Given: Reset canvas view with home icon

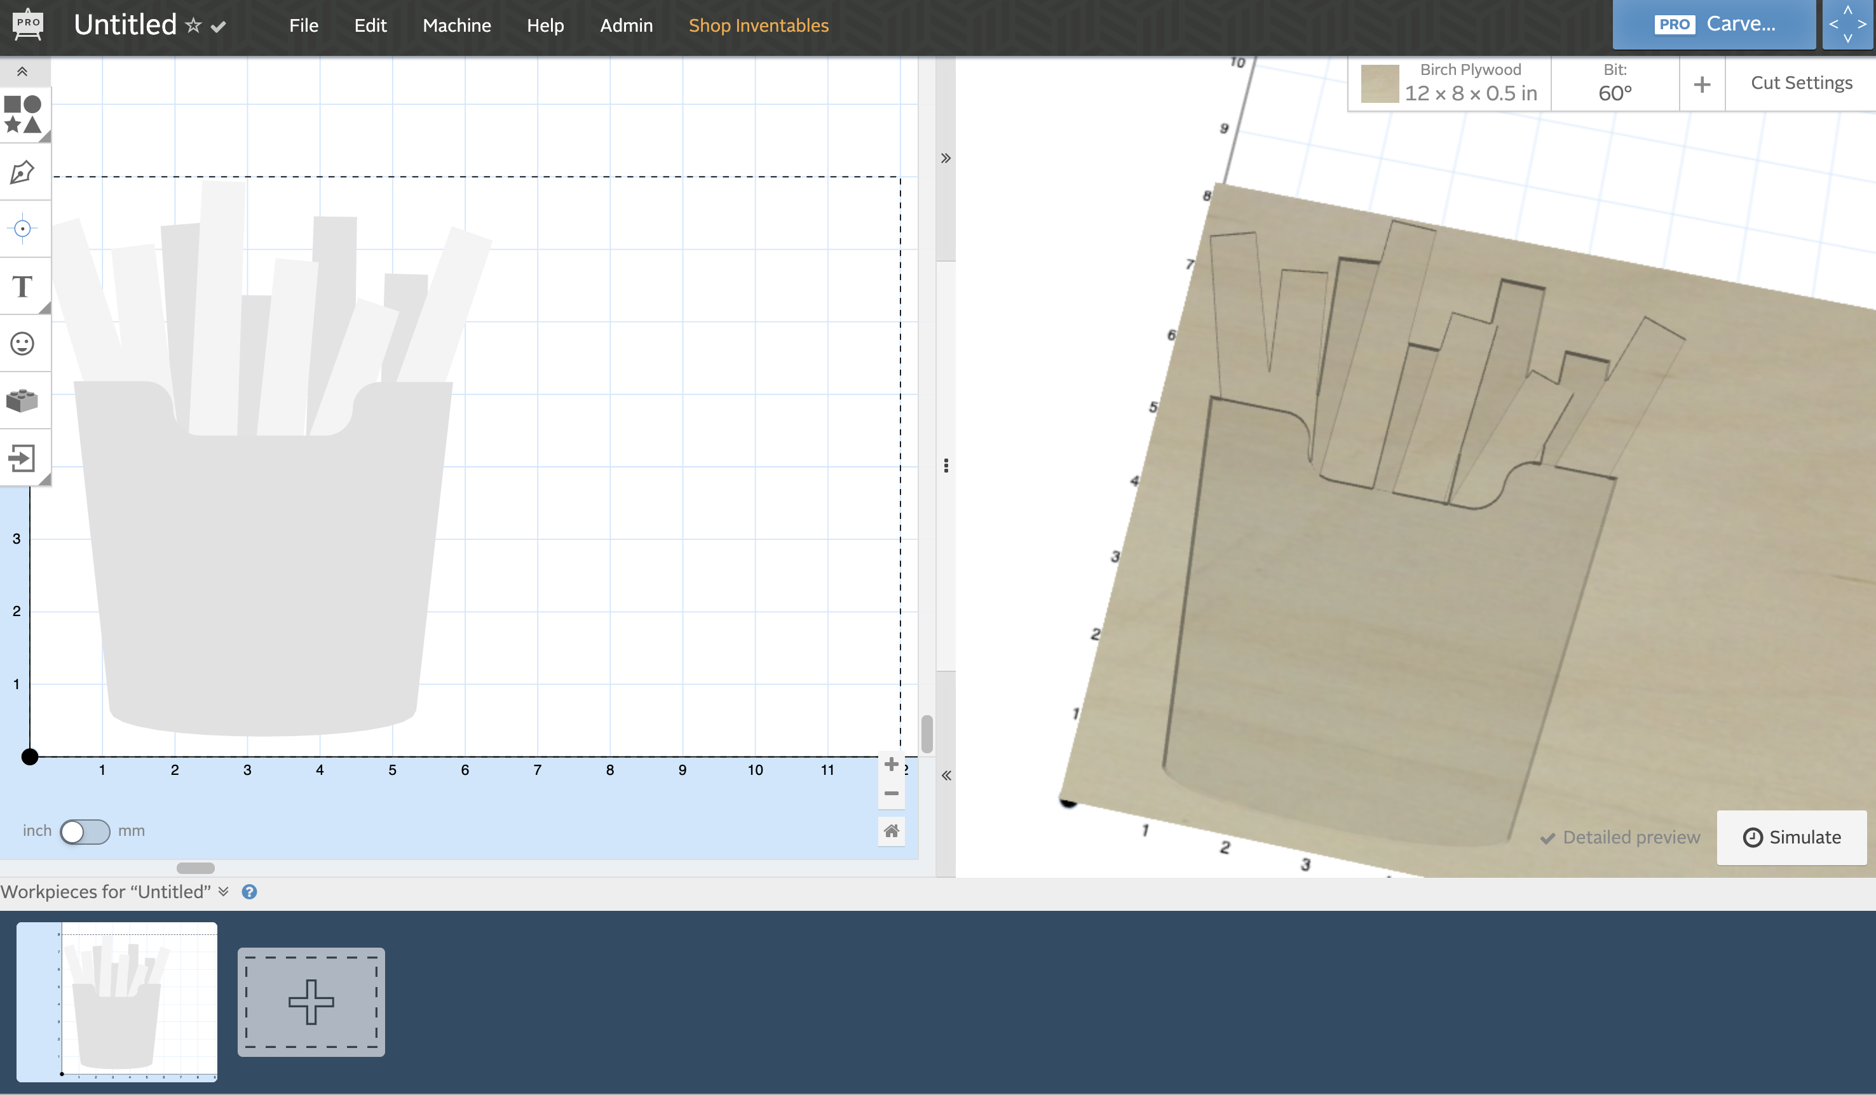Looking at the screenshot, I should click(x=891, y=830).
